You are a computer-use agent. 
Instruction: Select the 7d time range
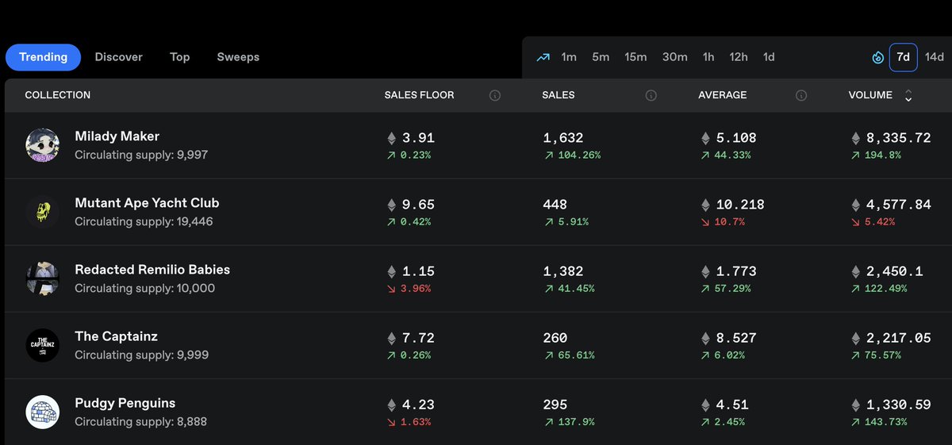904,57
